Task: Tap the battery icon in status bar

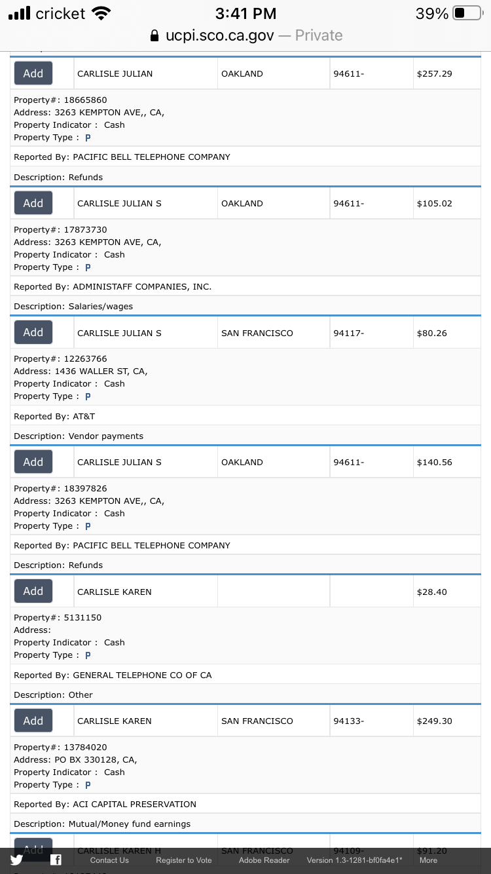Action: pos(467,13)
